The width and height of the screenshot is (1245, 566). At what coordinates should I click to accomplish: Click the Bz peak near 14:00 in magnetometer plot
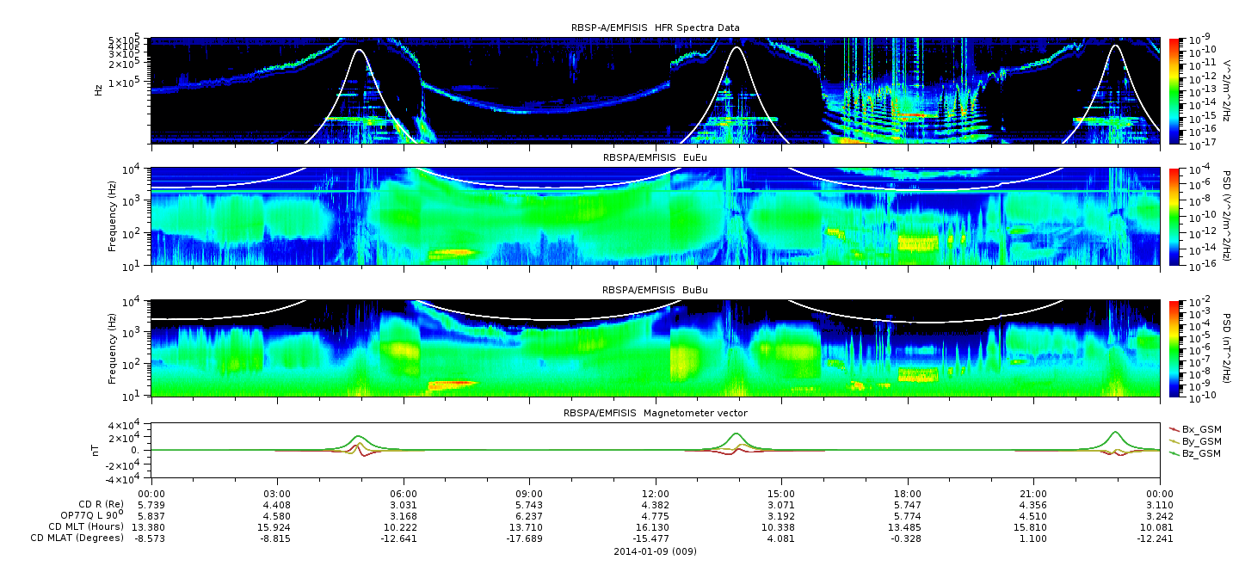point(736,434)
